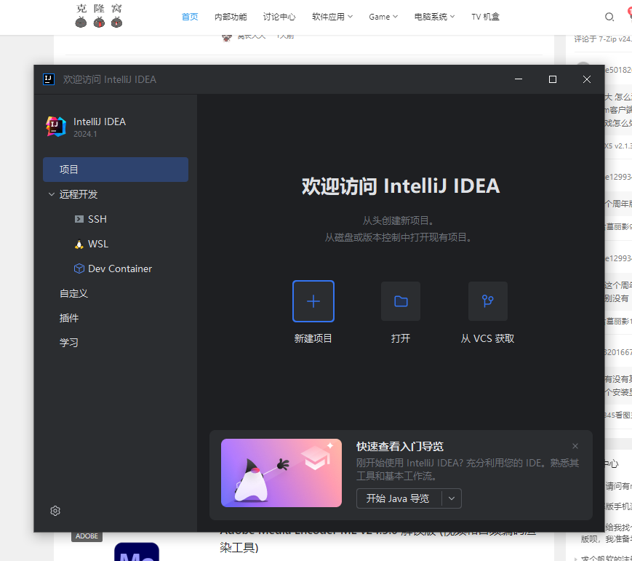This screenshot has height=561, width=632.
Task: Open 内部功能 in website navigation
Action: point(231,17)
